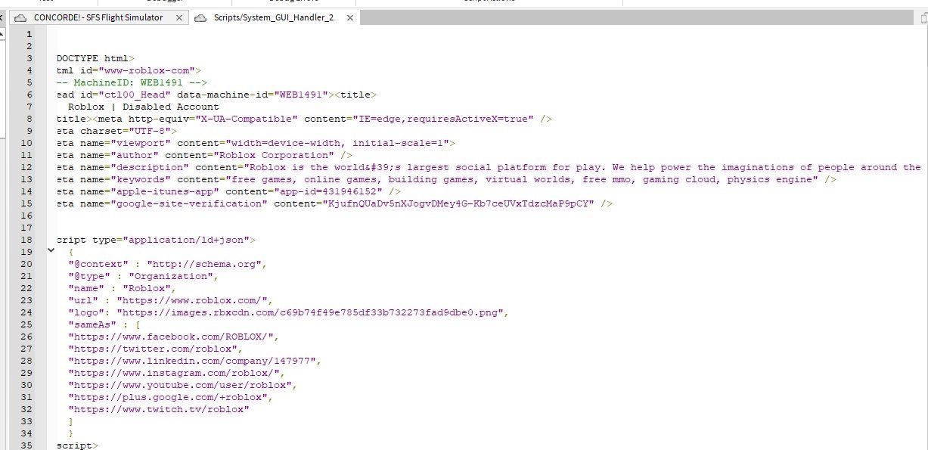Click the plus.google.com/+roblox line
Screen dimensions: 928x450
click(x=171, y=397)
